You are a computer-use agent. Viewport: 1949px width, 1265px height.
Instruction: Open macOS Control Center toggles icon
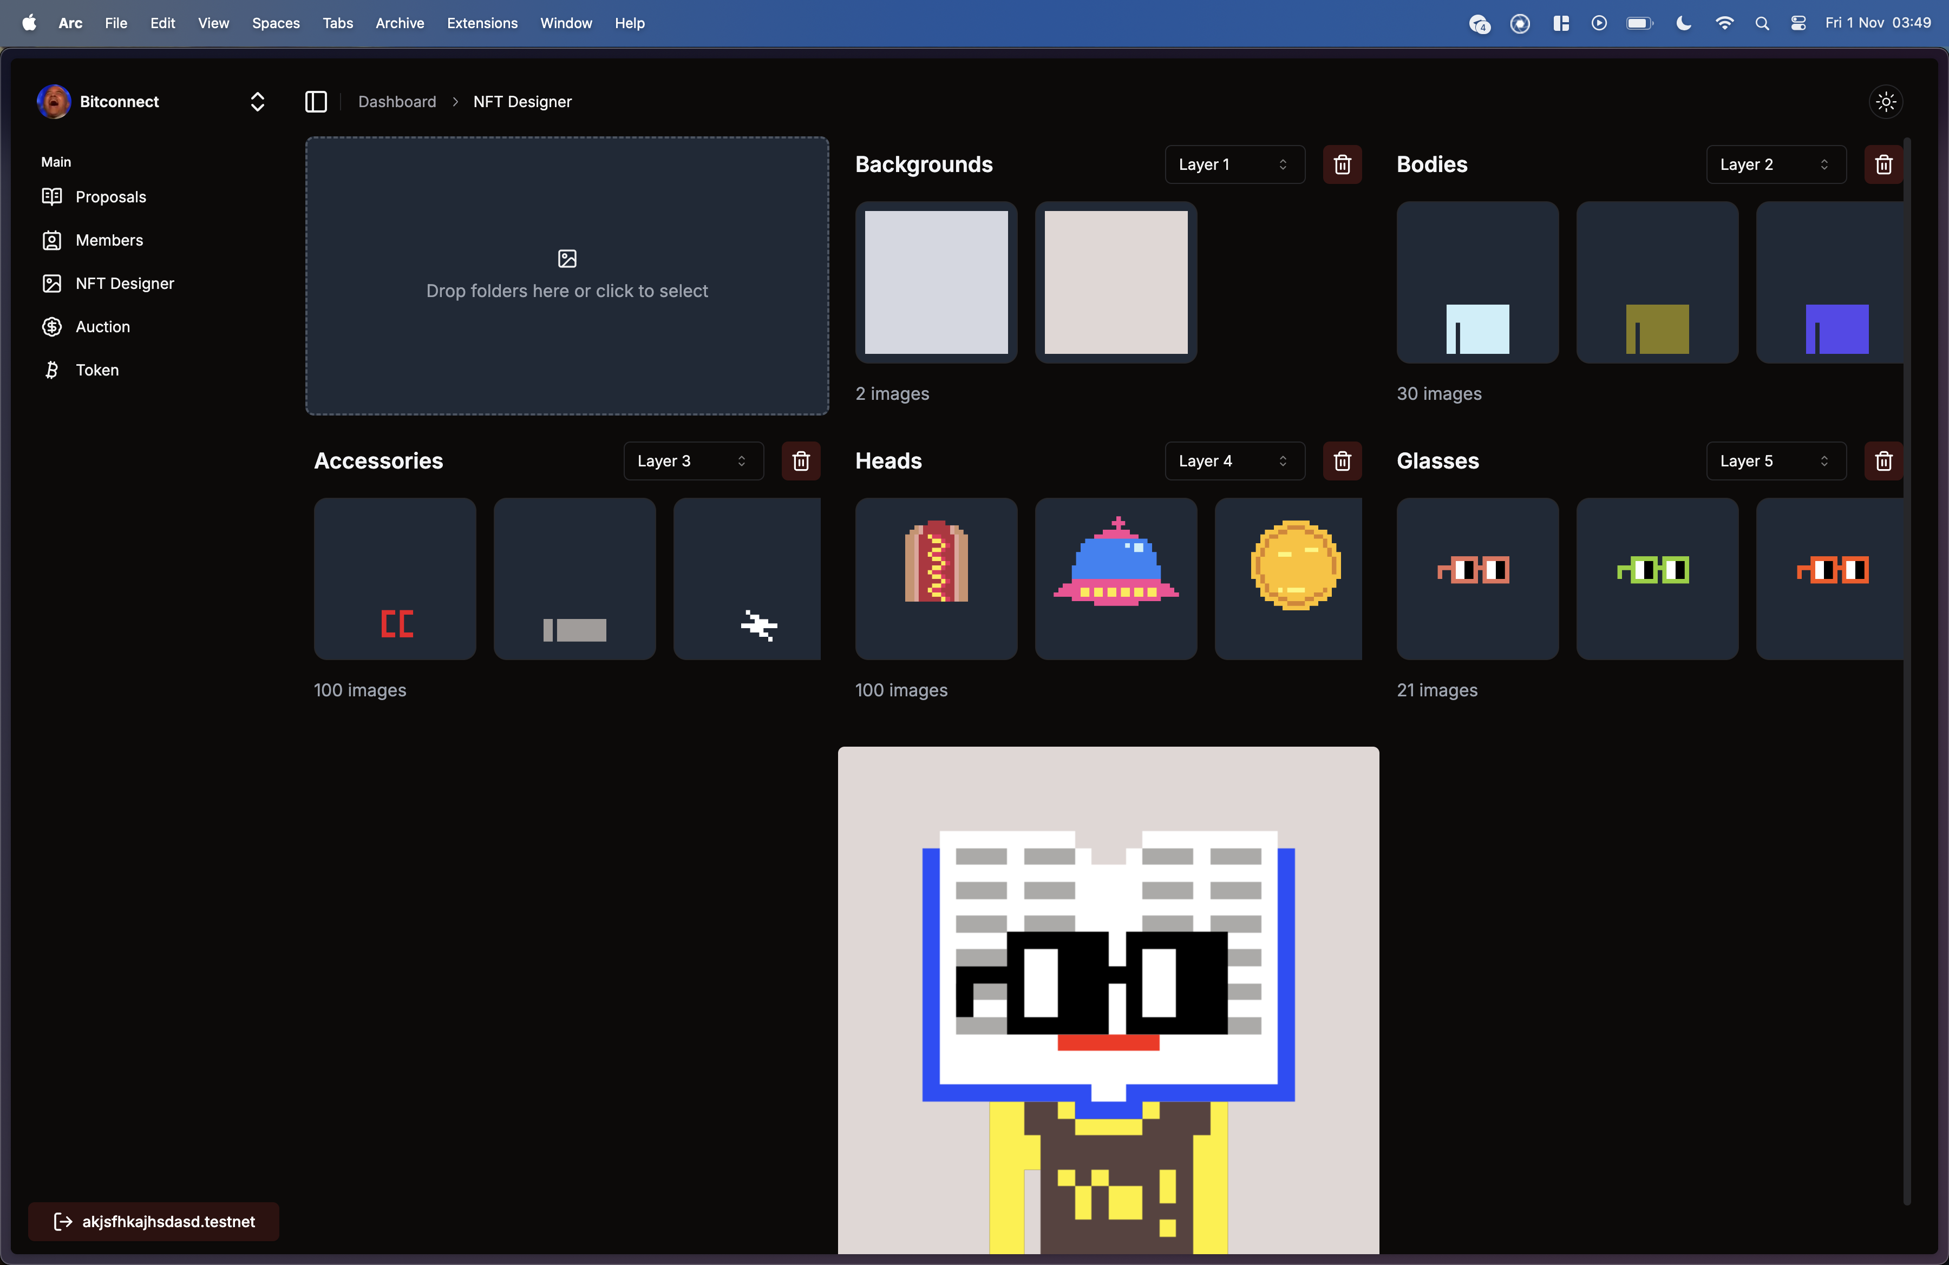click(x=1797, y=23)
